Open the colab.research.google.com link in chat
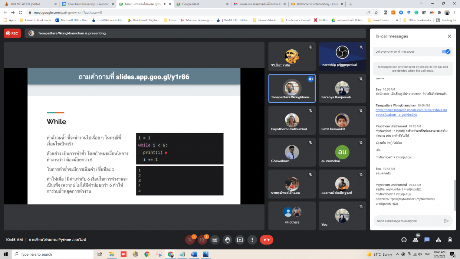Screen dimensions: 460x259 (411, 112)
